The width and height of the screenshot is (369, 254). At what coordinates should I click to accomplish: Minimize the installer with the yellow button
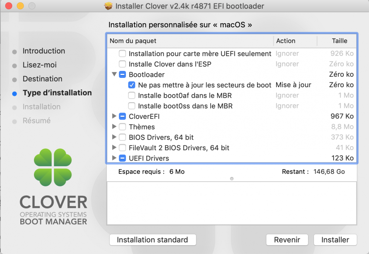(x=20, y=6)
